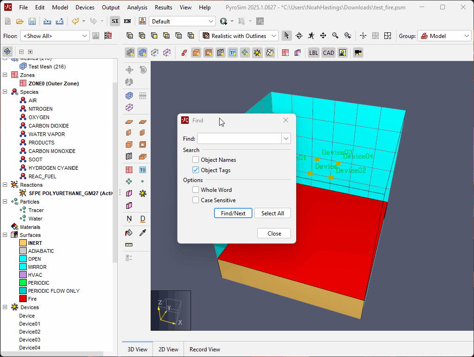The height and width of the screenshot is (357, 474).
Task: Select the Eyedropper pick tool
Action: point(143,233)
